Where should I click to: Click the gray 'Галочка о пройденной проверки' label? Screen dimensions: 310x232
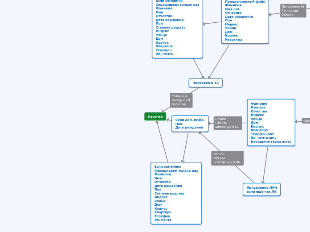181,100
